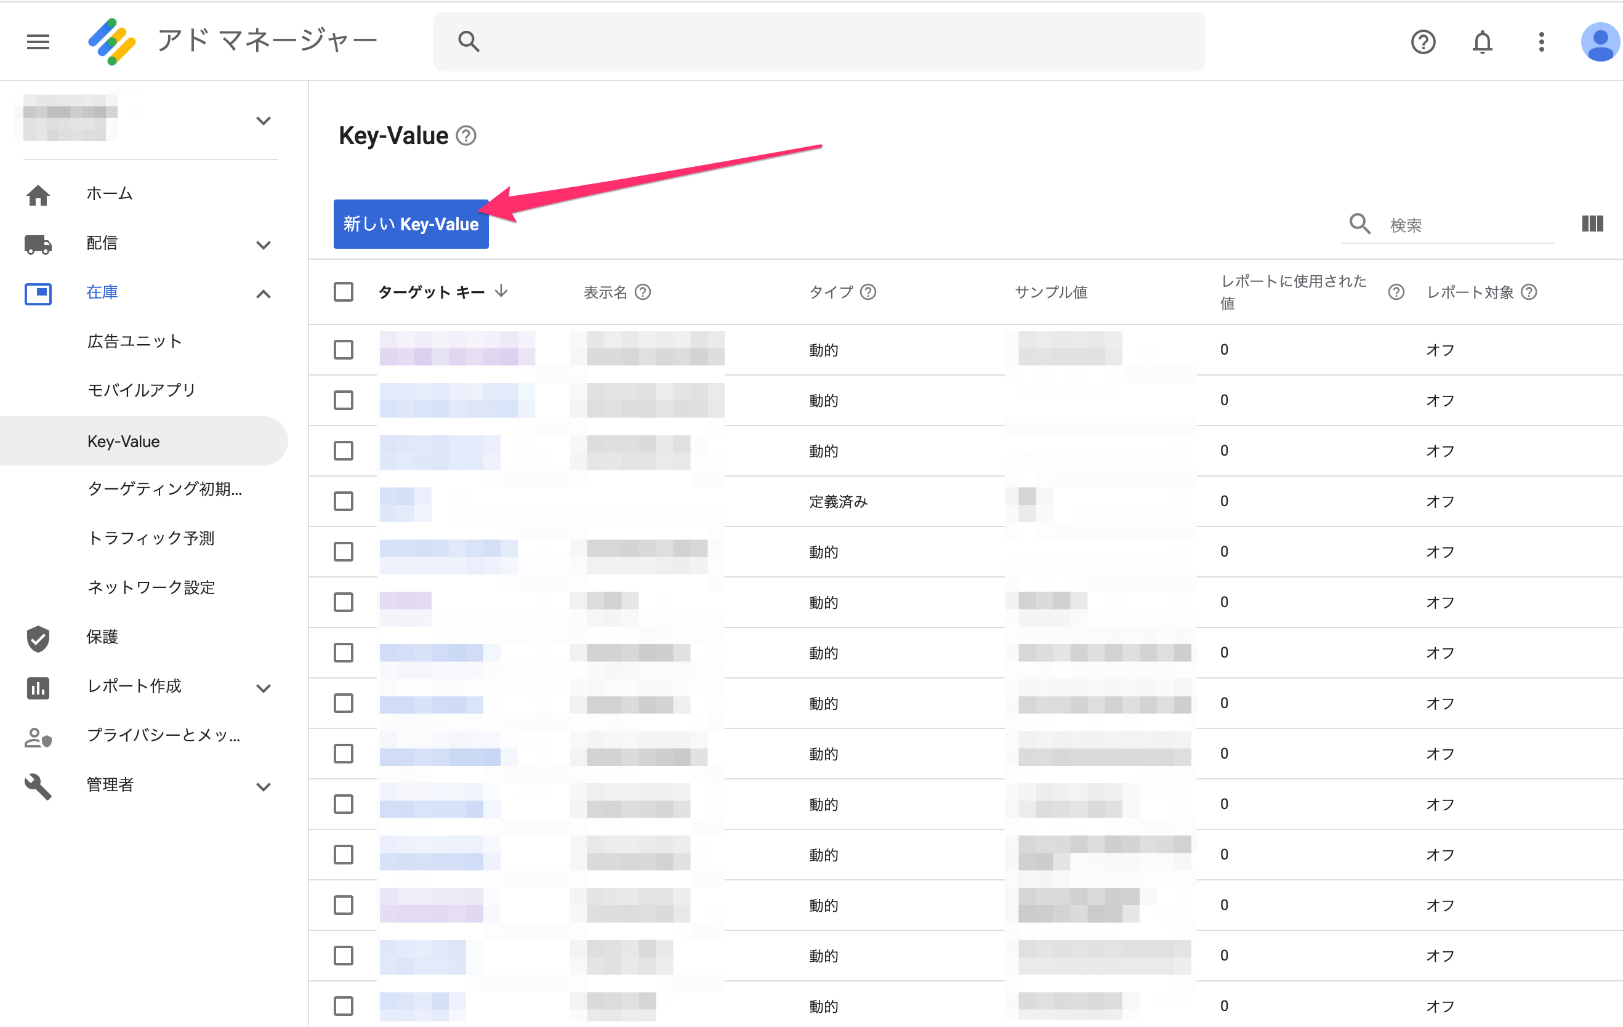Open the column display options icon
1623x1027 pixels.
click(x=1592, y=224)
